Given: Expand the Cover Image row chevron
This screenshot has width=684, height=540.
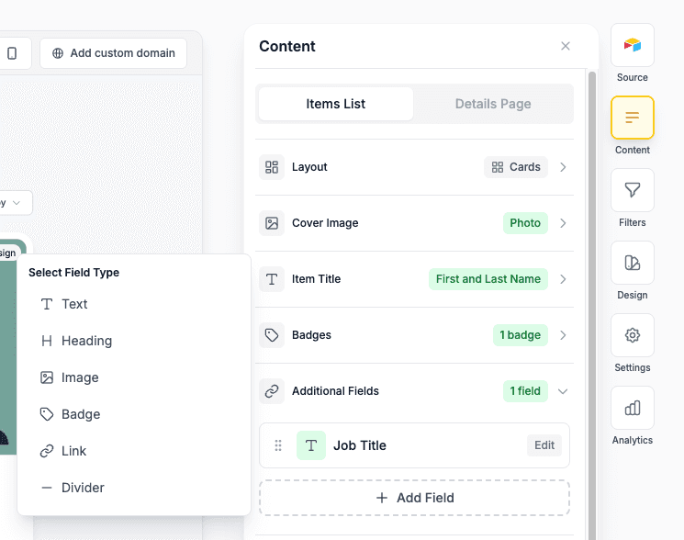Looking at the screenshot, I should click(563, 223).
